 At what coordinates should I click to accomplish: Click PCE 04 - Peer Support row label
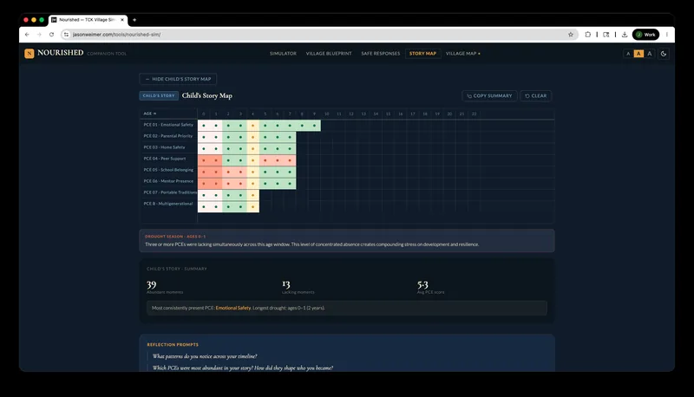click(x=165, y=159)
